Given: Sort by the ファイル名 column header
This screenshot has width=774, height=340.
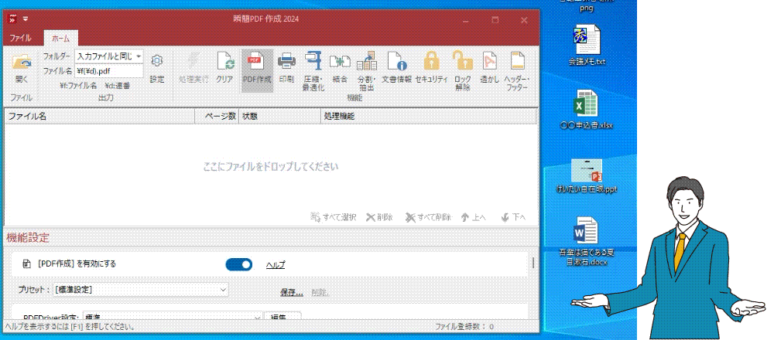Looking at the screenshot, I should click(100, 117).
